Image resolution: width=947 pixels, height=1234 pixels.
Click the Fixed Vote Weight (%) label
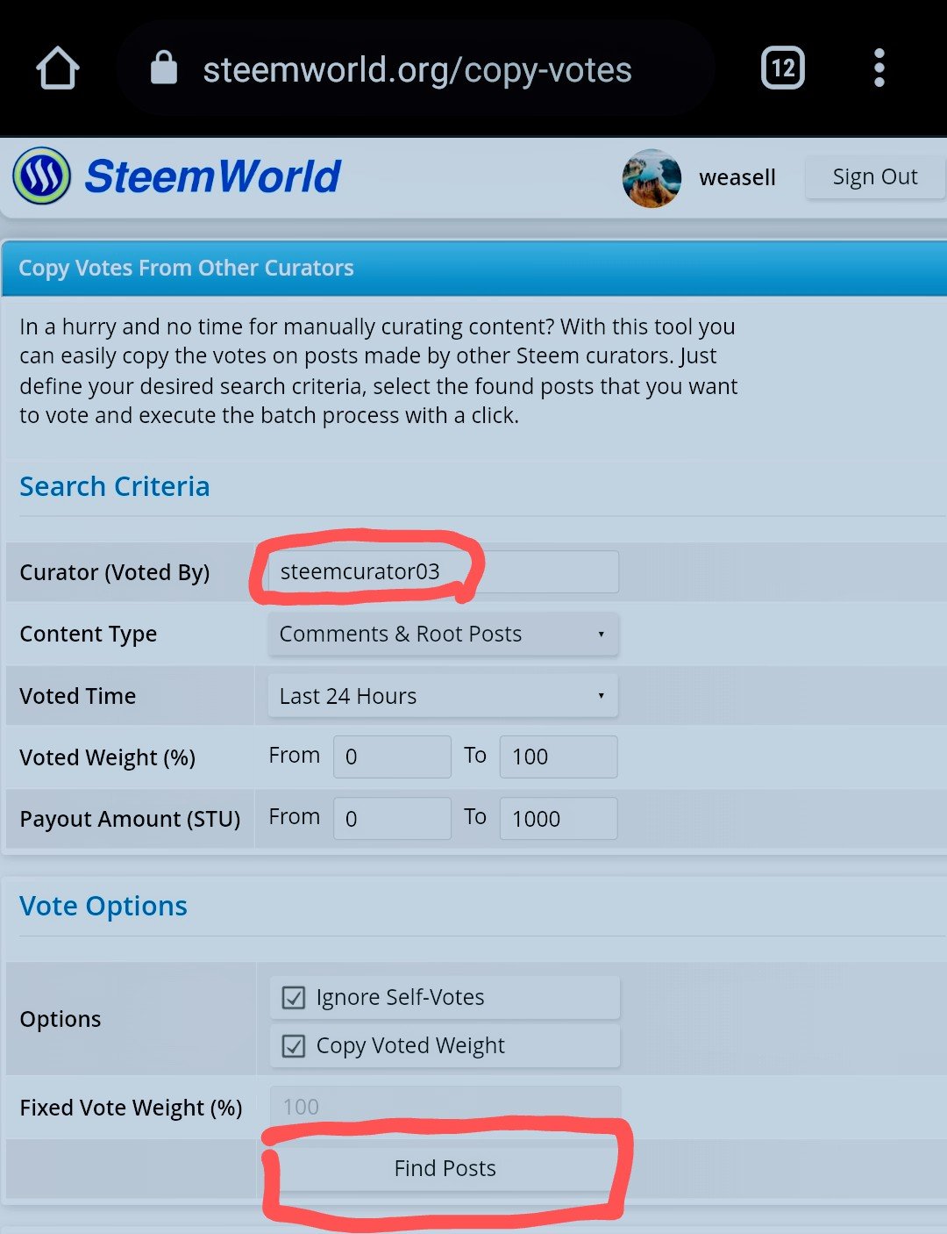[132, 1108]
